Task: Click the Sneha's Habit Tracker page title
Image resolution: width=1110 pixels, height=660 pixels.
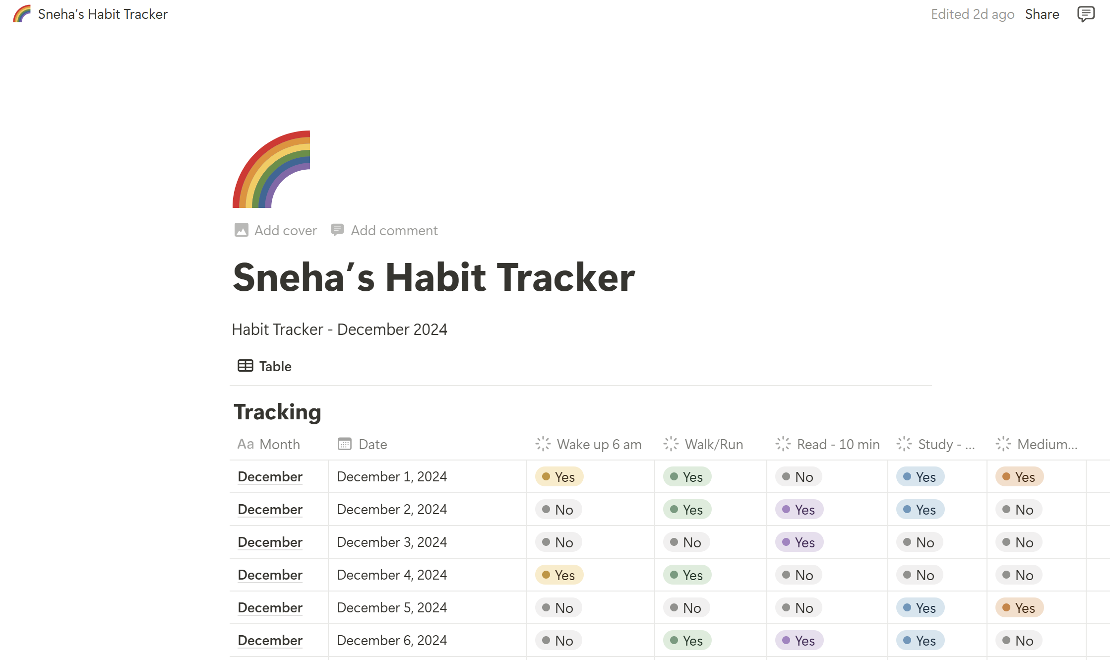Action: point(434,277)
